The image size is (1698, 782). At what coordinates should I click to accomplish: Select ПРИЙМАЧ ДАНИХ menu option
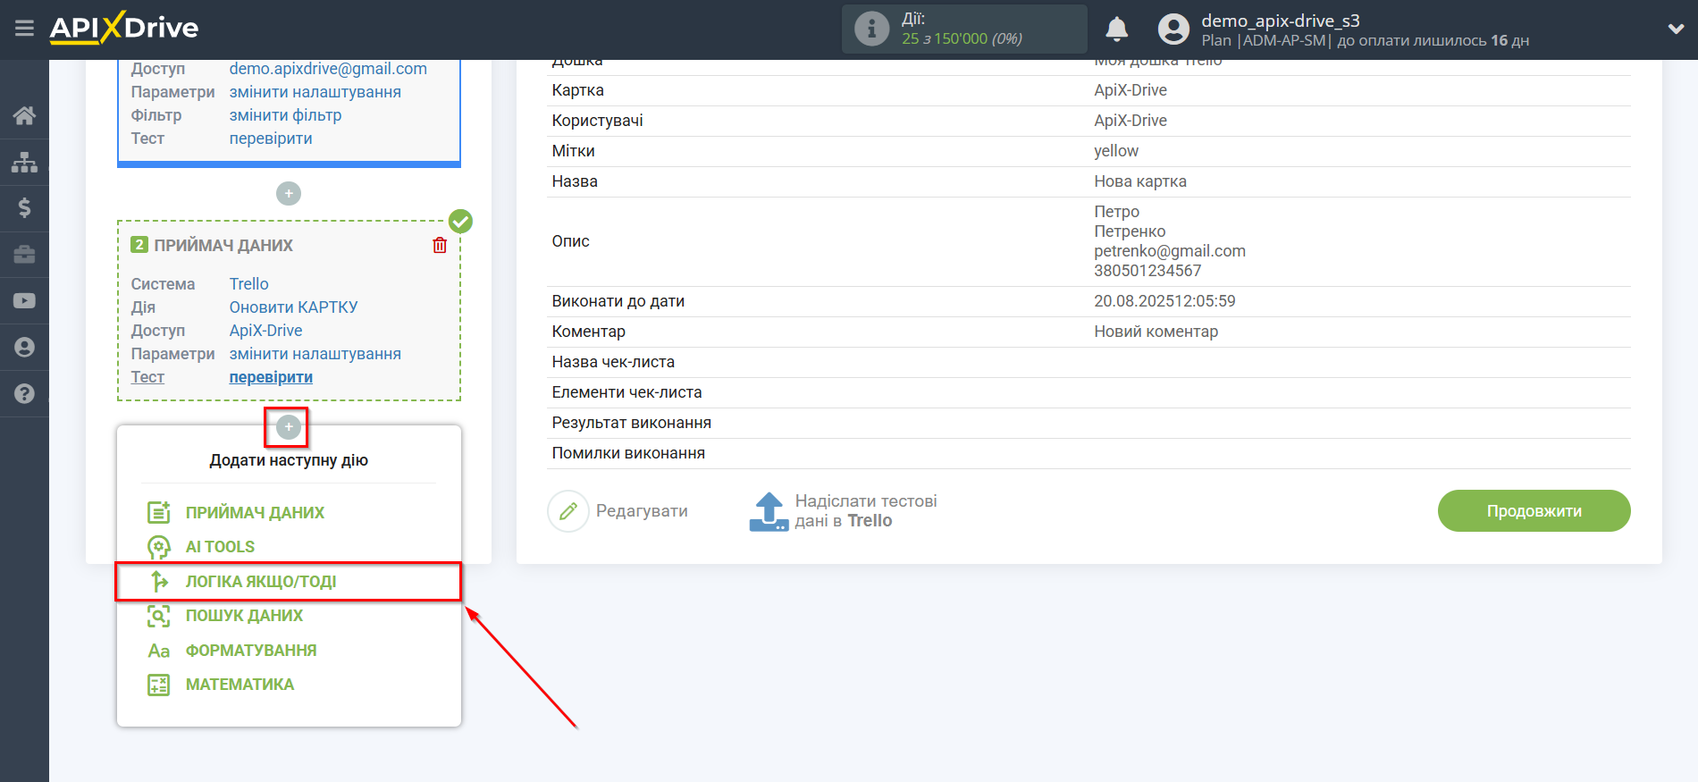coord(255,513)
